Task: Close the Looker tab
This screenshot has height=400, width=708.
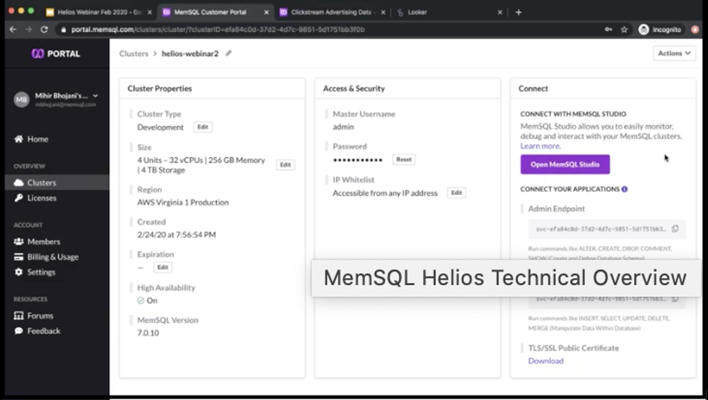Action: click(500, 12)
